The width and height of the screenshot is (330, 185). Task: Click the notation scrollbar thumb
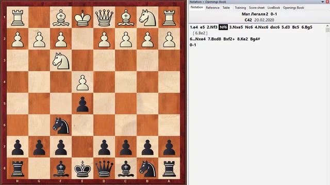click(327, 30)
